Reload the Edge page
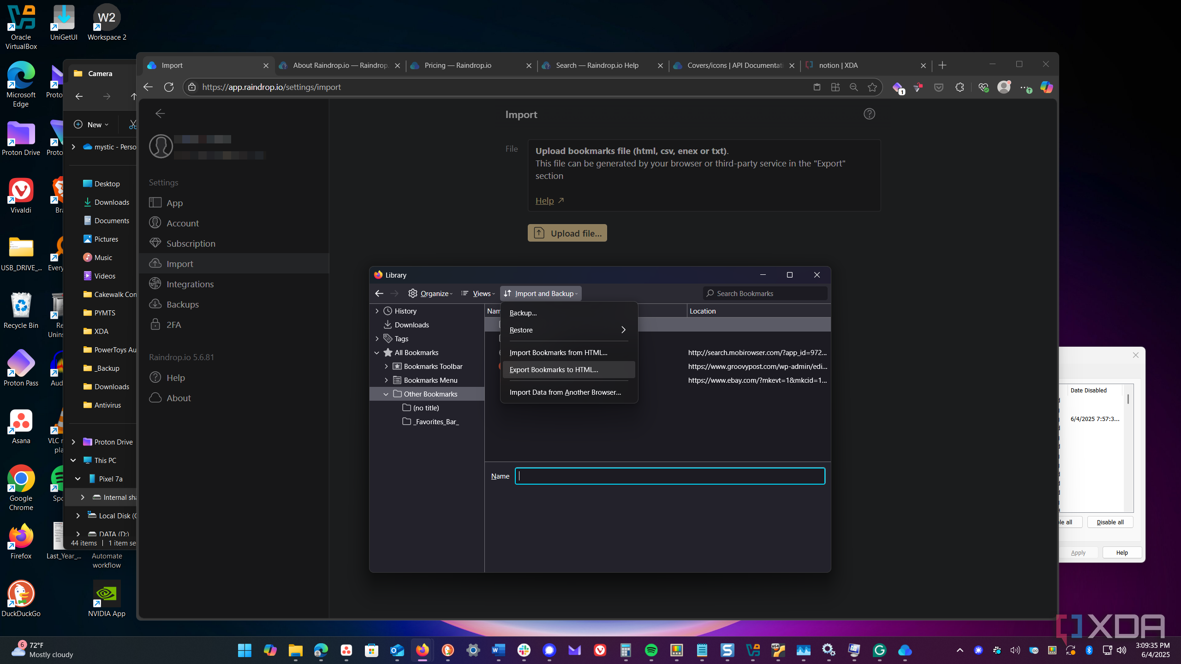The height and width of the screenshot is (664, 1181). pos(169,87)
